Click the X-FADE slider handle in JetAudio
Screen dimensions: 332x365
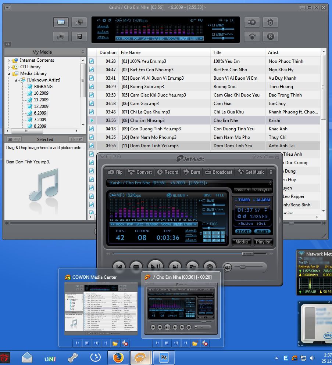click(209, 228)
